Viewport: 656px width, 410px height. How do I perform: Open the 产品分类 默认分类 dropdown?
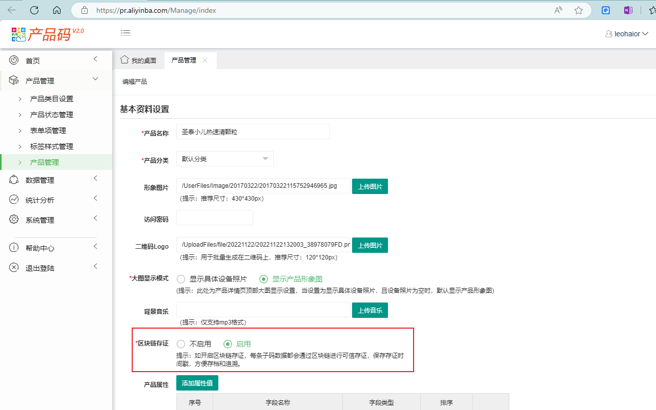click(x=224, y=159)
